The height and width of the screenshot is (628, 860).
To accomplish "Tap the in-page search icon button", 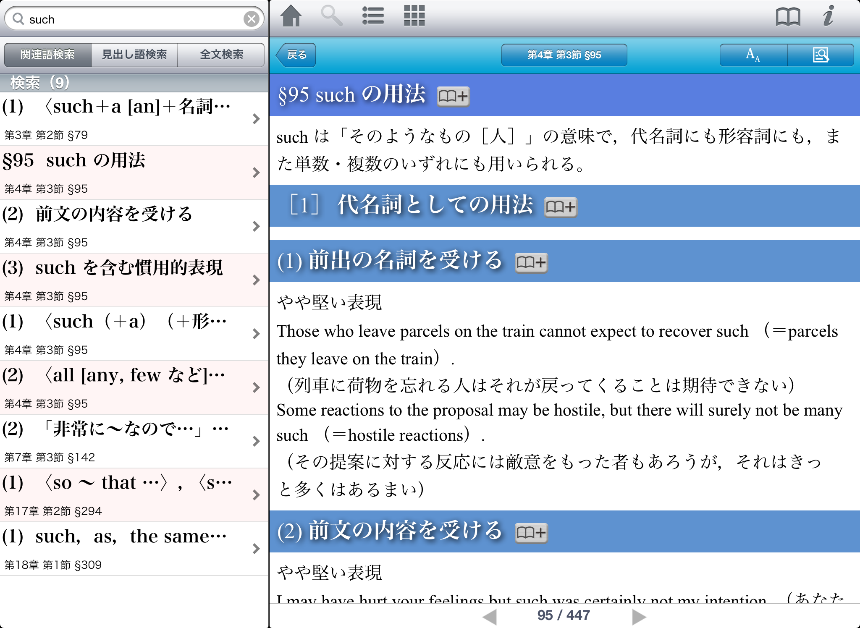I will 821,55.
